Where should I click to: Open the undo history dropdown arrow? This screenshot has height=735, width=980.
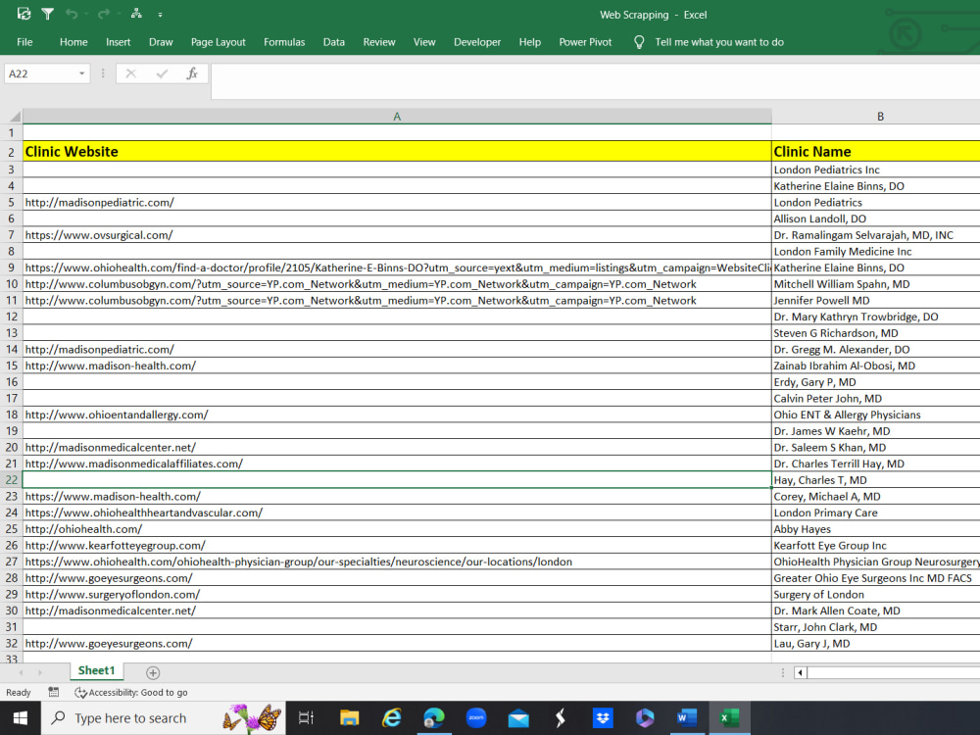85,15
